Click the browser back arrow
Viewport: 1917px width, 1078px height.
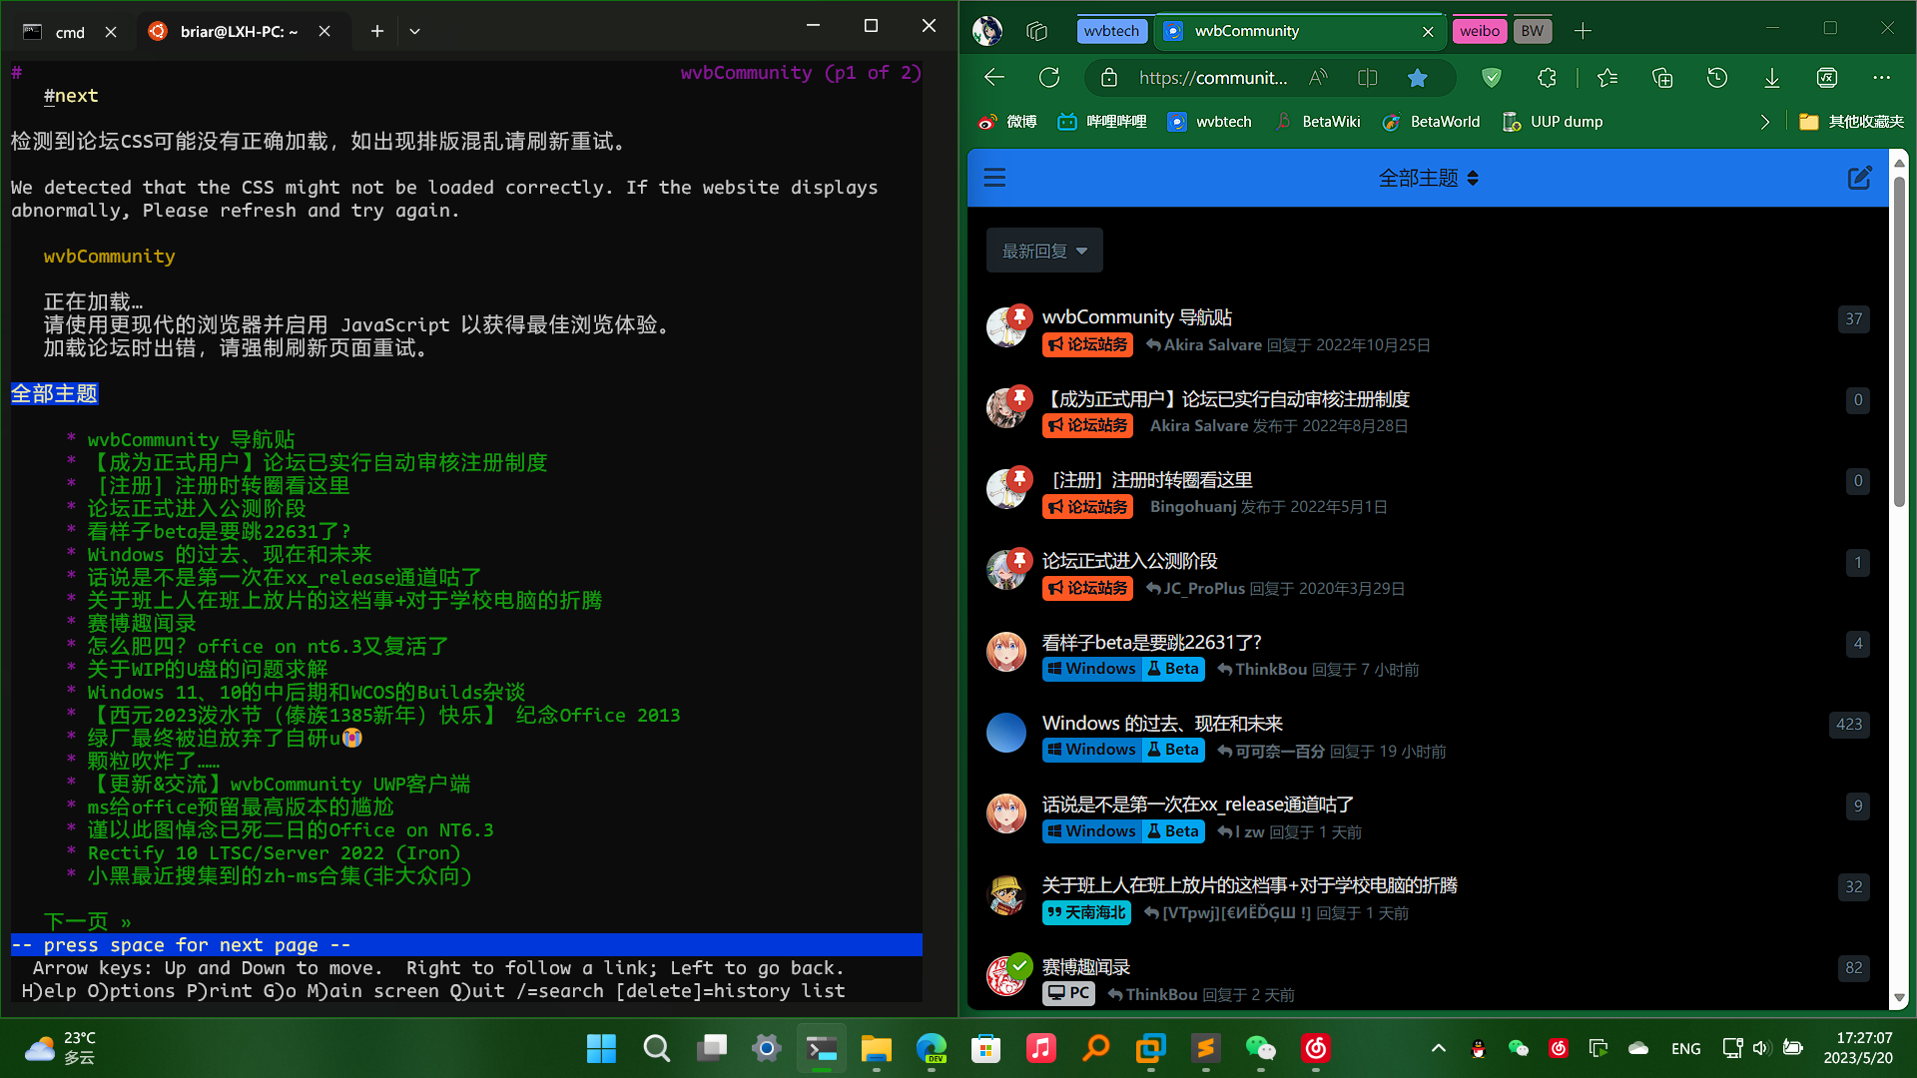coord(993,78)
